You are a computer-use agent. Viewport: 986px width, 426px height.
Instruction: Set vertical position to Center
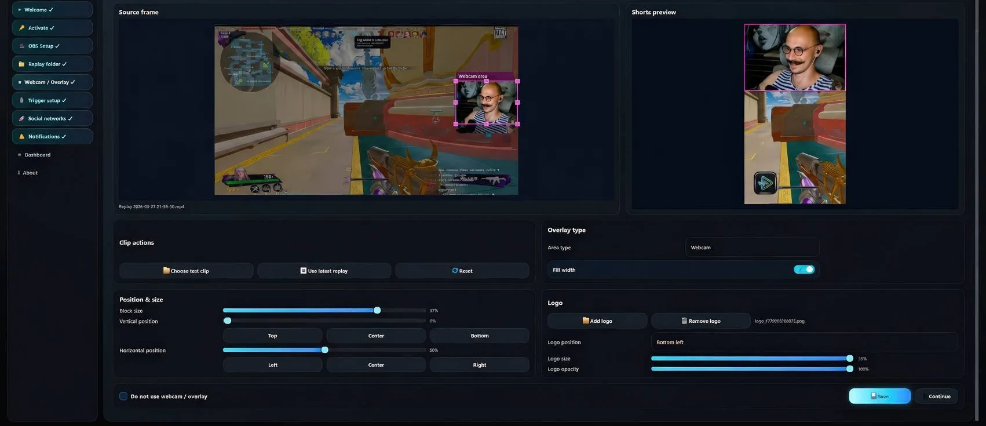(376, 336)
